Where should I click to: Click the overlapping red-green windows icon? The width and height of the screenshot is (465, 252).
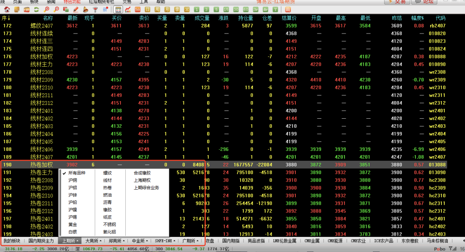pos(66,9)
